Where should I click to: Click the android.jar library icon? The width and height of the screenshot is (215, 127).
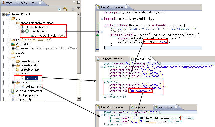coord(18,48)
